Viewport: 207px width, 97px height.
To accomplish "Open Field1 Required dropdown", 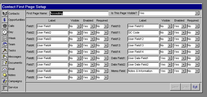I will [x=106, y=26].
